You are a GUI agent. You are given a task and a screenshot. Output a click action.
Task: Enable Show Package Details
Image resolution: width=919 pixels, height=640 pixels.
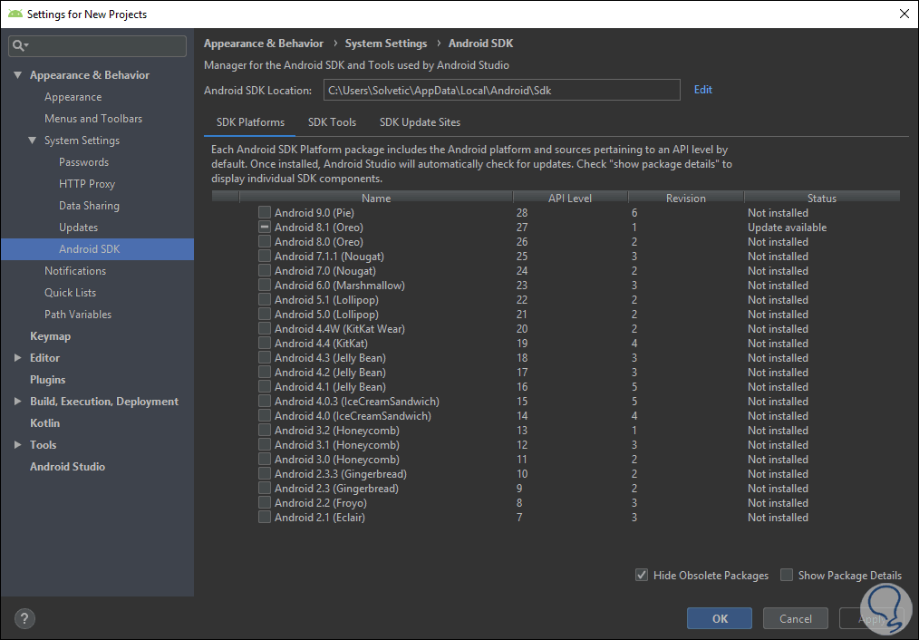pos(787,576)
